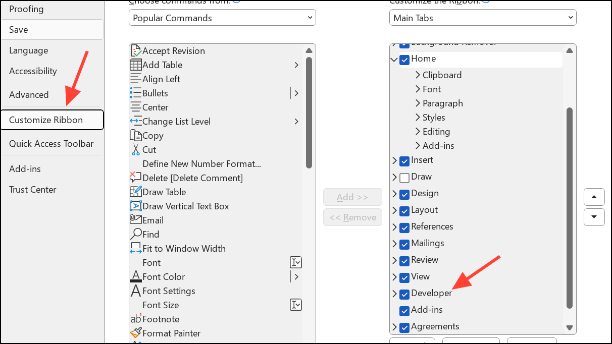Select the Draw Table command
This screenshot has height=344, width=612.
164,192
